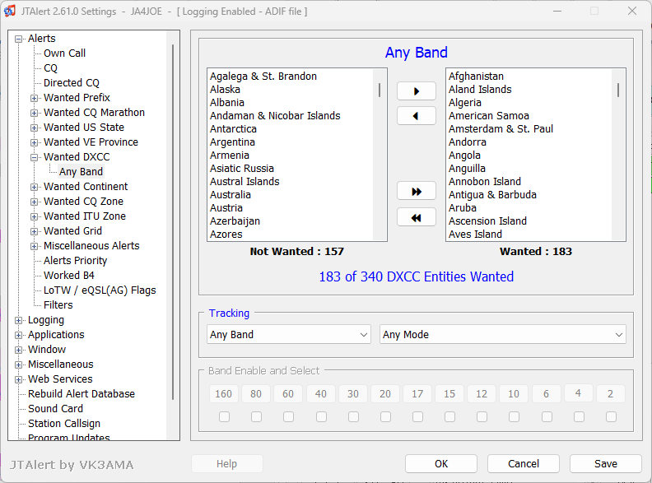Expand the Miscellaneous Alerts node
652x483 pixels.
coord(34,247)
